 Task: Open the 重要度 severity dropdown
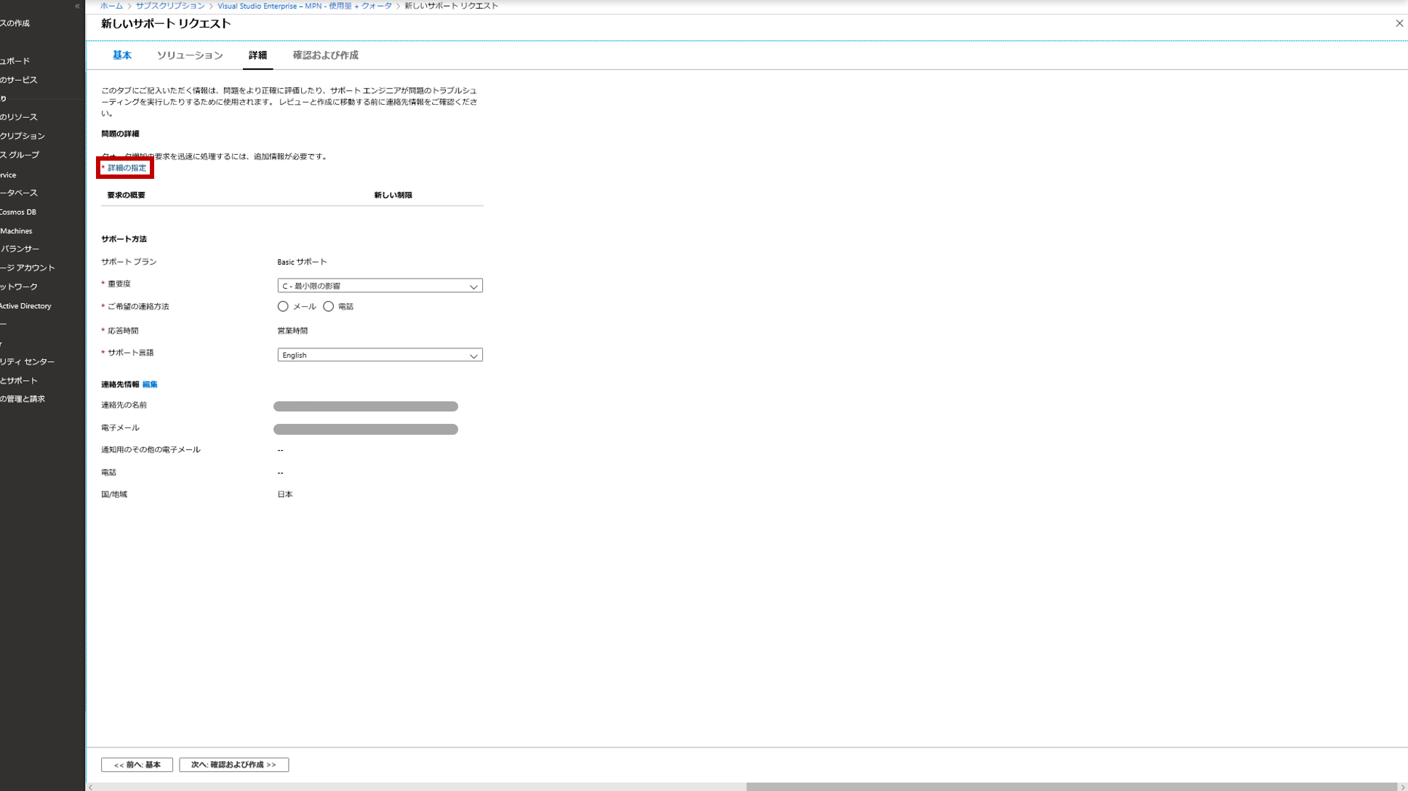point(380,286)
